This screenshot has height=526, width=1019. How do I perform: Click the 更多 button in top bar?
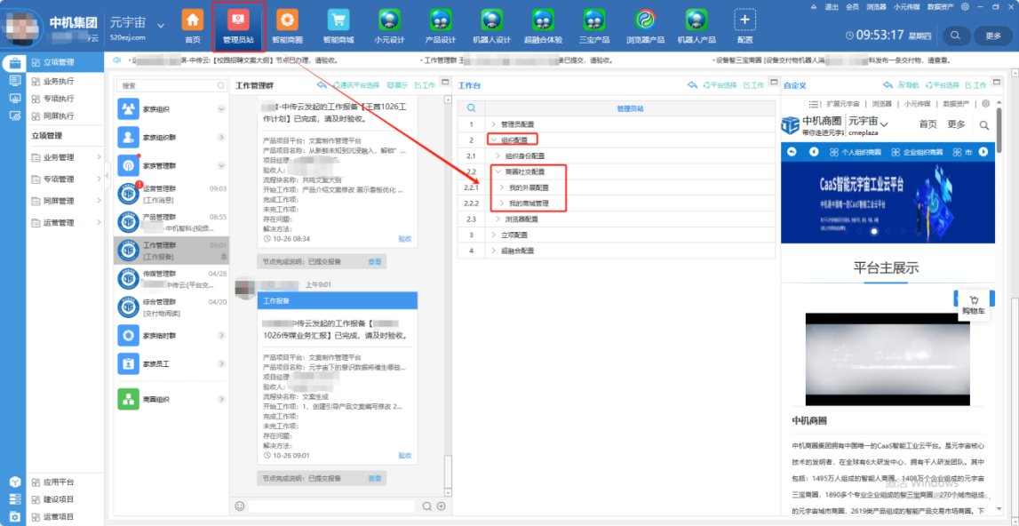(x=992, y=36)
